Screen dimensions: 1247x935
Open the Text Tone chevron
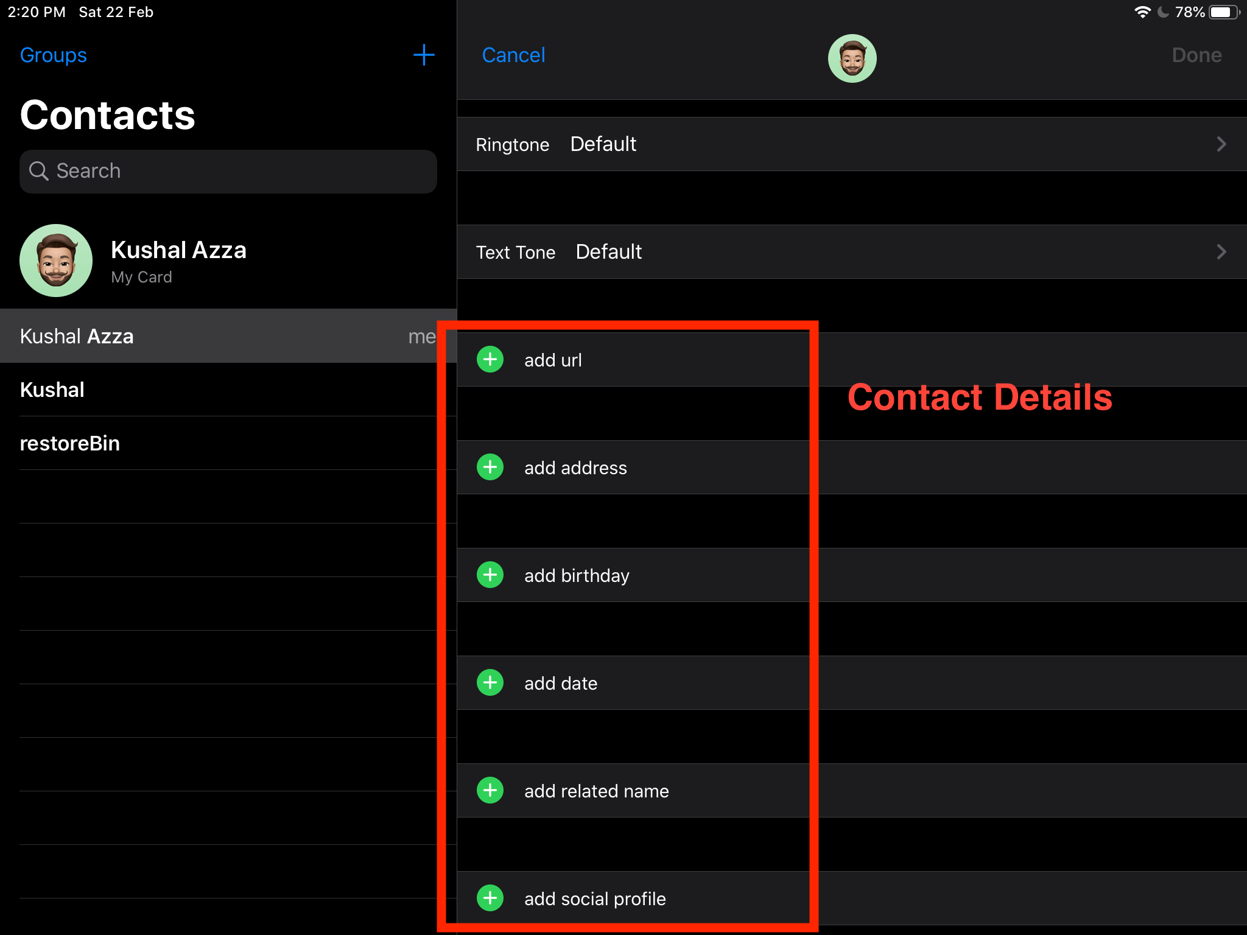coord(1221,252)
